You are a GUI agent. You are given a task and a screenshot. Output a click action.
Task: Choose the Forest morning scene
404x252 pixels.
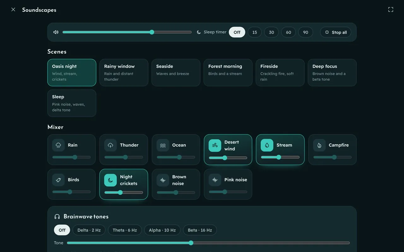pyautogui.click(x=228, y=72)
